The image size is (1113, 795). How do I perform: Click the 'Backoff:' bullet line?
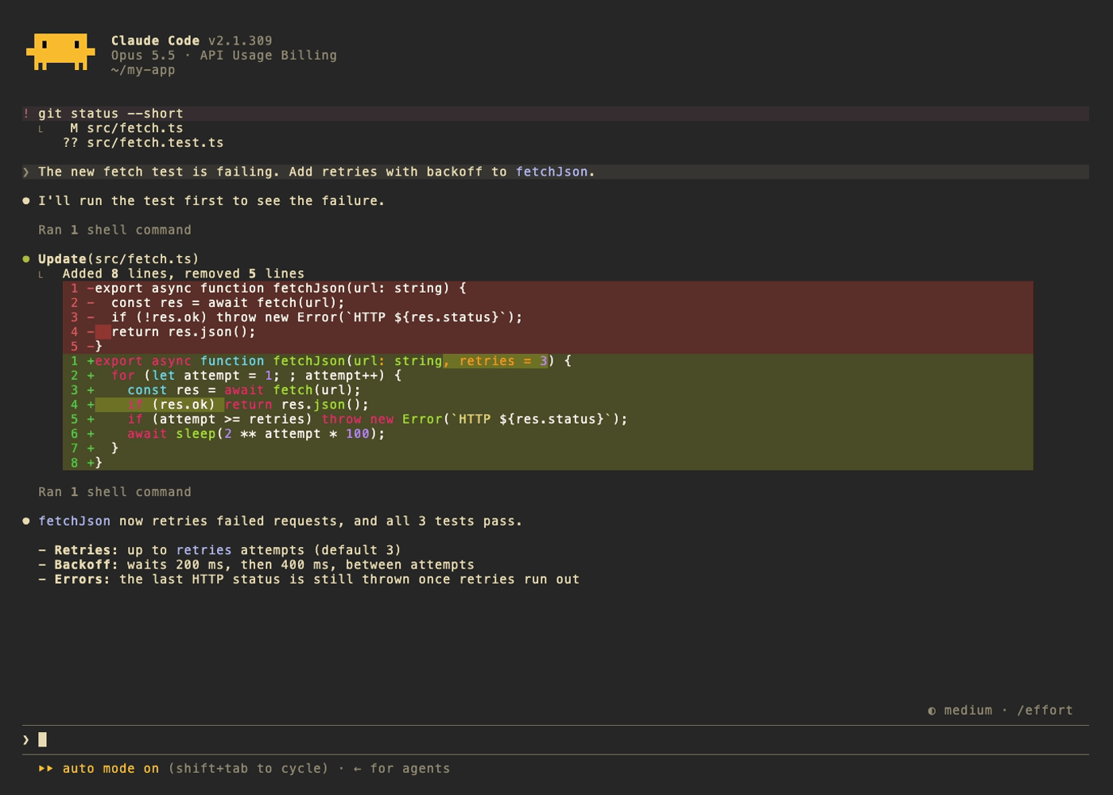tap(256, 565)
